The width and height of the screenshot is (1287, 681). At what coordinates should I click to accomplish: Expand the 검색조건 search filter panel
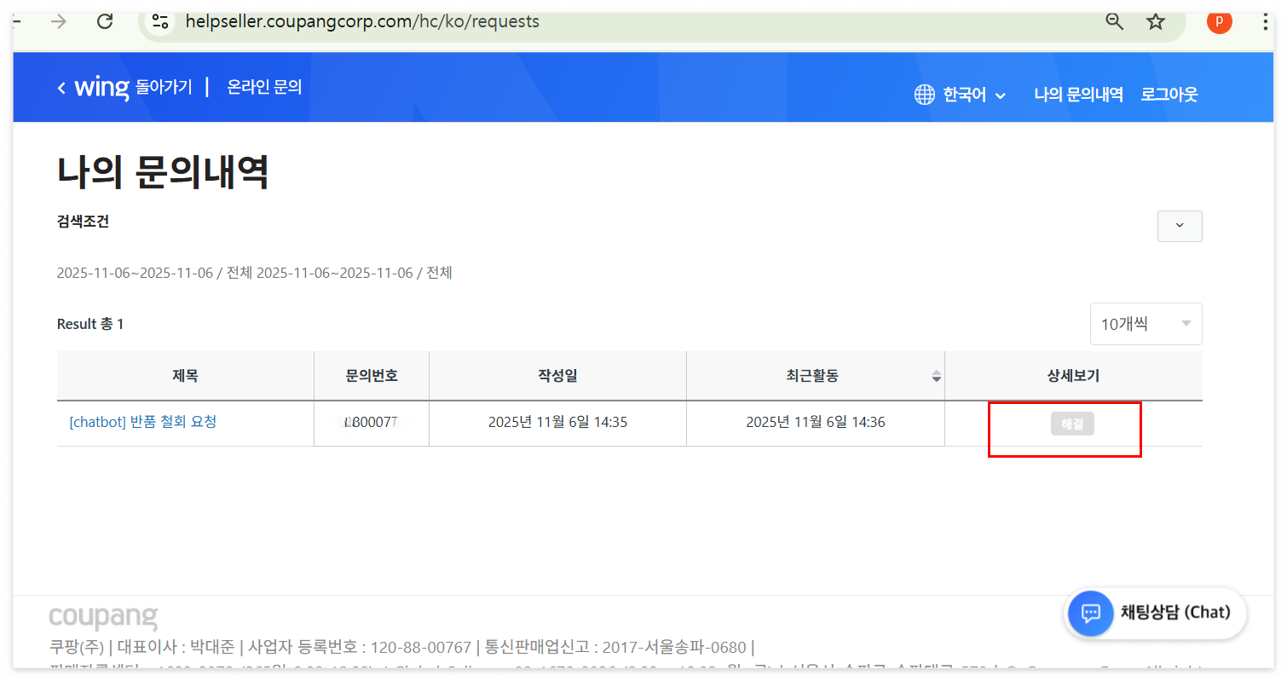click(x=1180, y=226)
